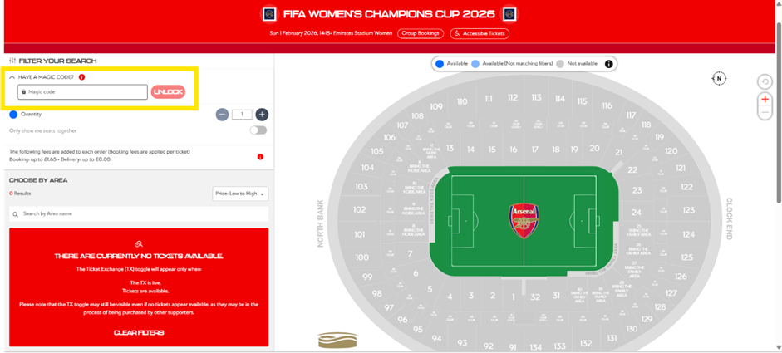Screen dimensions: 782x353
Task: Increase ticket quantity with plus button
Action: point(262,115)
